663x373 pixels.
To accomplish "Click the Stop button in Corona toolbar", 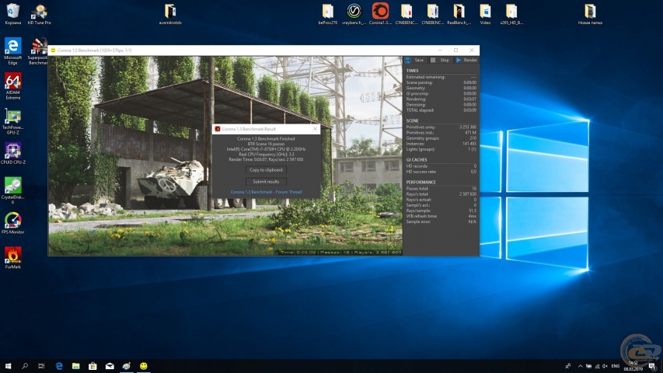I will pyautogui.click(x=440, y=60).
